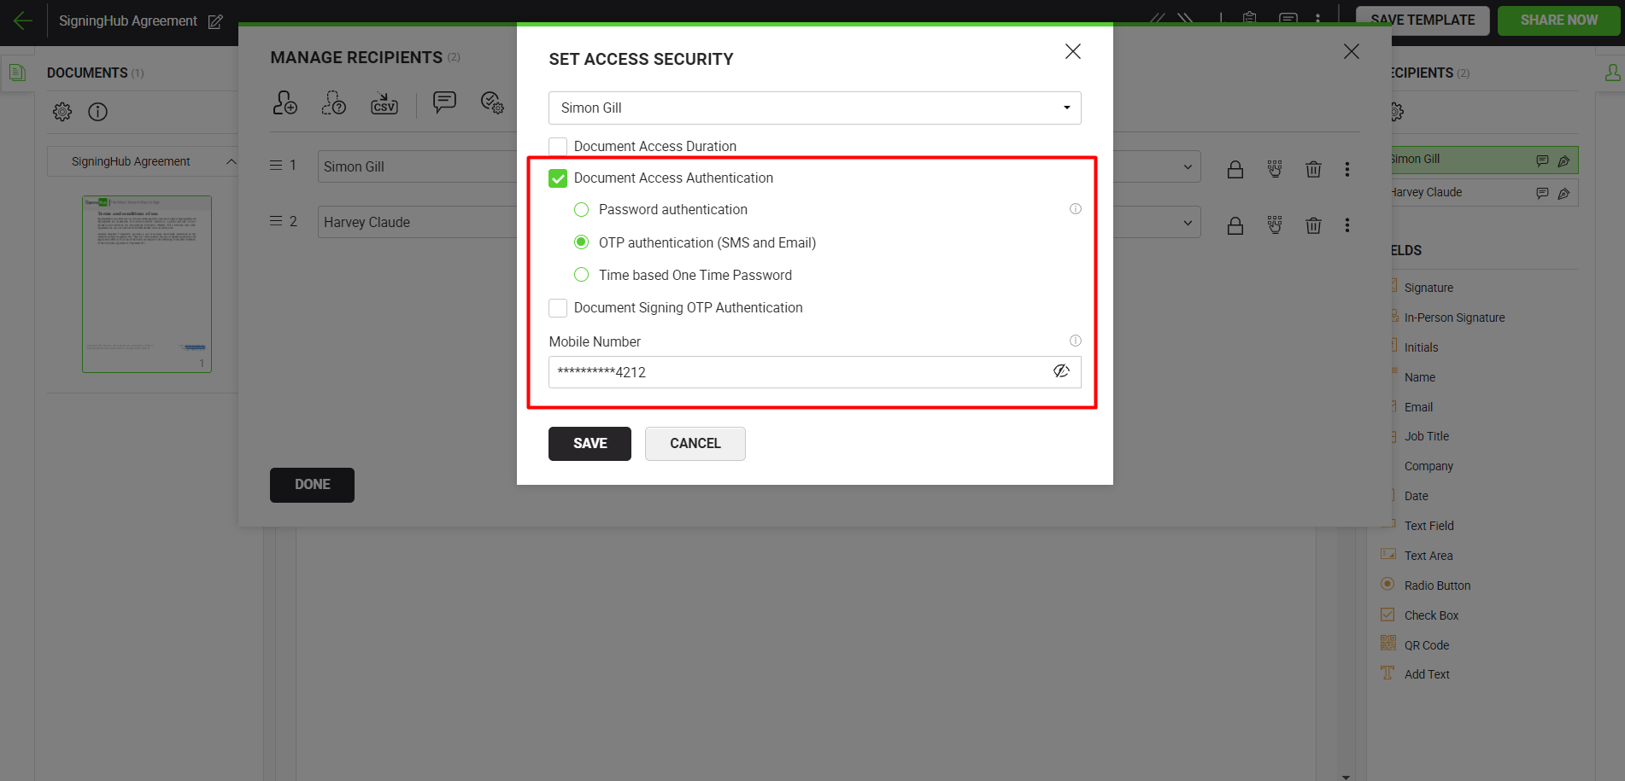The width and height of the screenshot is (1625, 781).
Task: Uncheck Document Access Authentication
Action: pyautogui.click(x=558, y=178)
